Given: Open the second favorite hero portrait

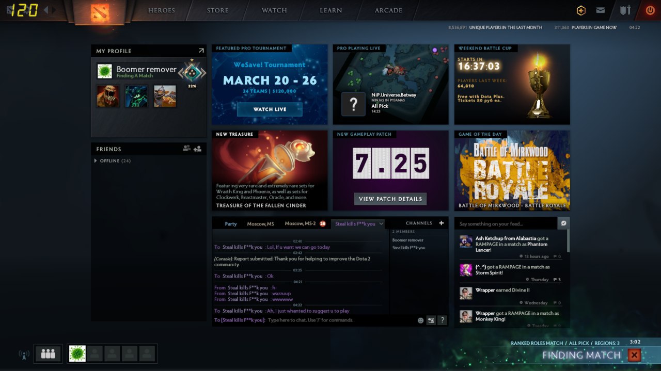Looking at the screenshot, I should point(136,96).
